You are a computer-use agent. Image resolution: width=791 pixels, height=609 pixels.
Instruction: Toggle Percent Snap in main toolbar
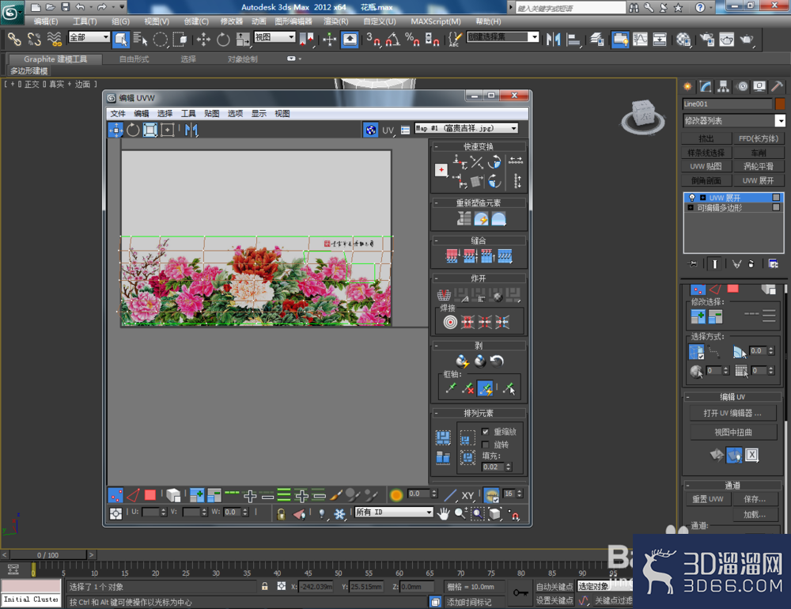point(412,40)
